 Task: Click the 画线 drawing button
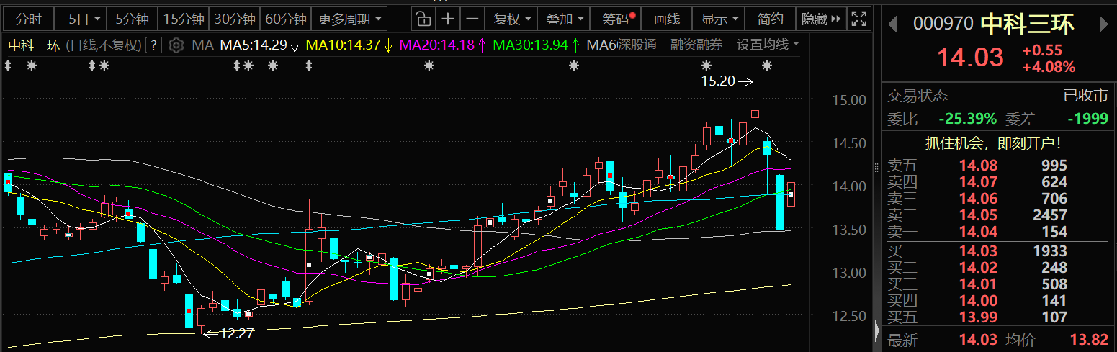[667, 19]
